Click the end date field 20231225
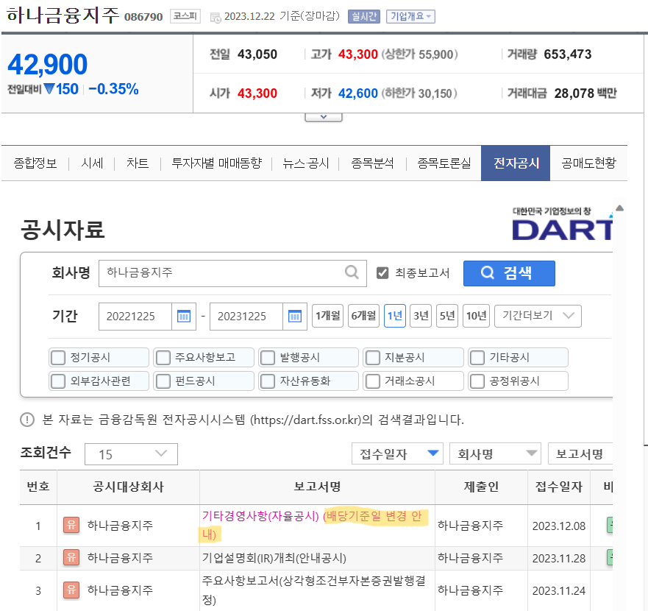Screen dimensions: 648x611 [246, 317]
